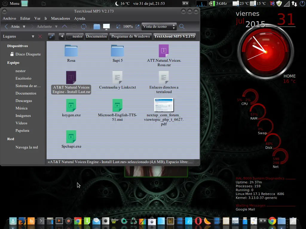The width and height of the screenshot is (306, 229).
Task: Open the terminal icon in dock
Action: pos(41,221)
